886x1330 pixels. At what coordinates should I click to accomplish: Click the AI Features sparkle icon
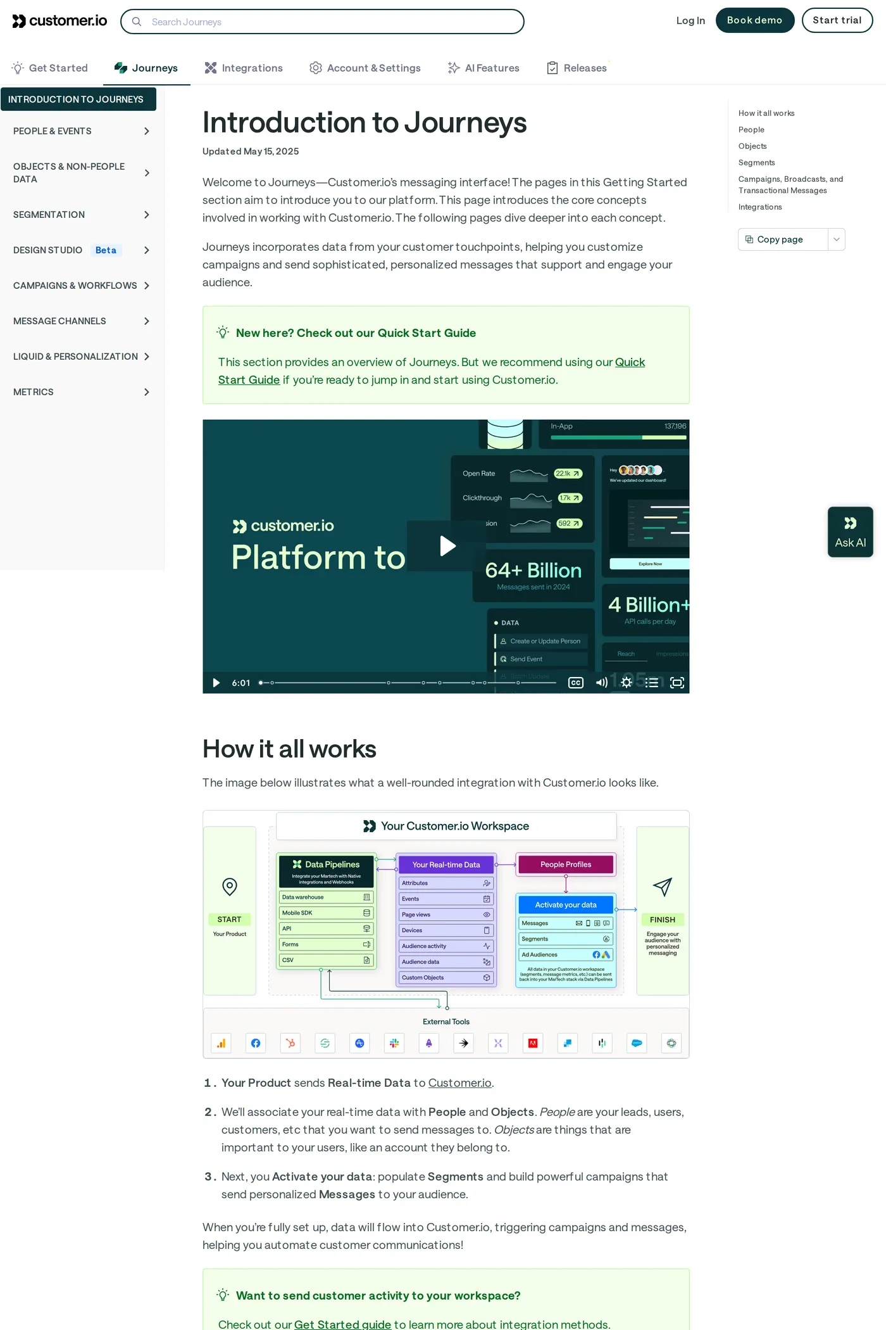click(454, 68)
